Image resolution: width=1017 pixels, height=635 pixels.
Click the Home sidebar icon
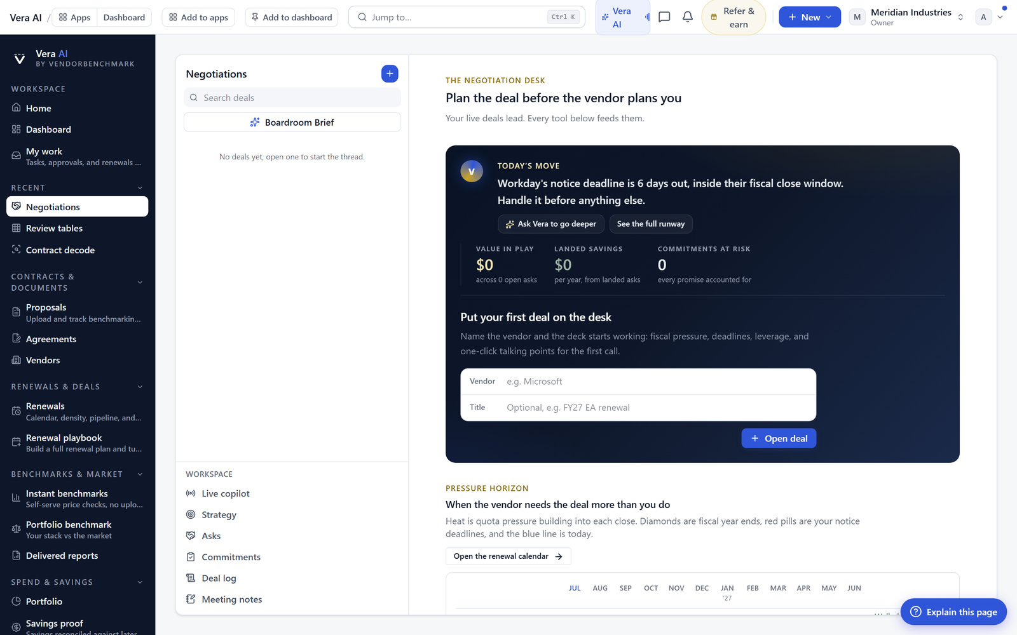click(x=17, y=108)
